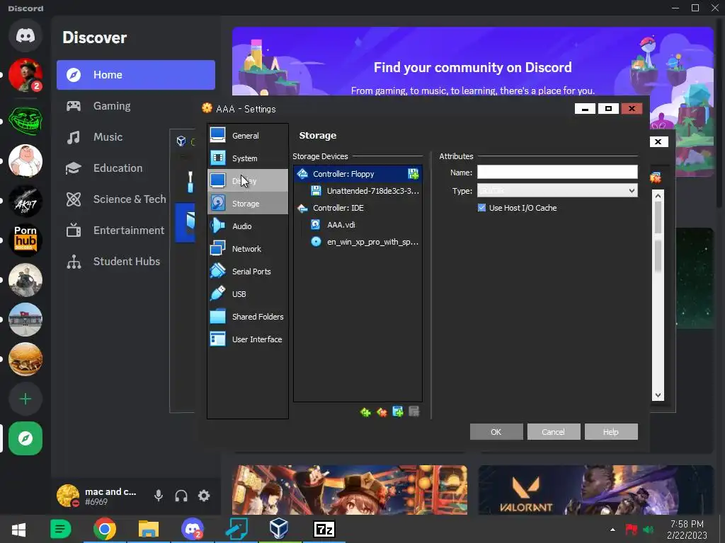Screen dimensions: 725x543
Task: Select Display settings category
Action: (247, 180)
